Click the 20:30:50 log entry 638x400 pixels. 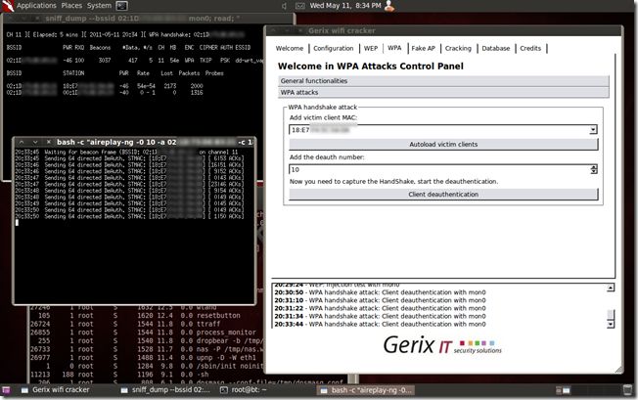(x=380, y=292)
